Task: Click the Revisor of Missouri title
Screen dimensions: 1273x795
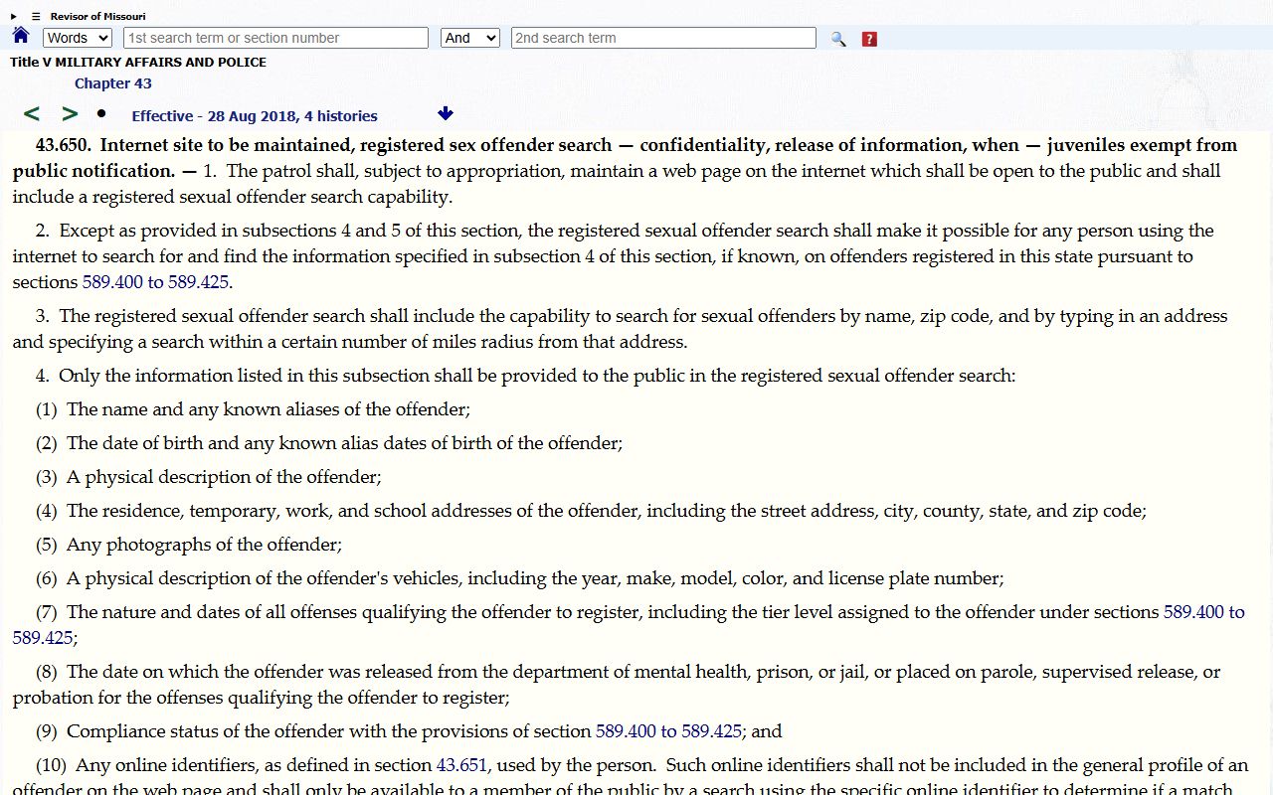Action: point(97,16)
